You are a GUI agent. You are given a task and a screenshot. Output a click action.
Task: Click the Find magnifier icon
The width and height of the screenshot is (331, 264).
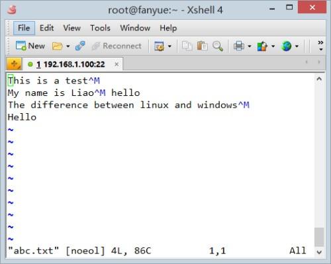click(x=218, y=46)
